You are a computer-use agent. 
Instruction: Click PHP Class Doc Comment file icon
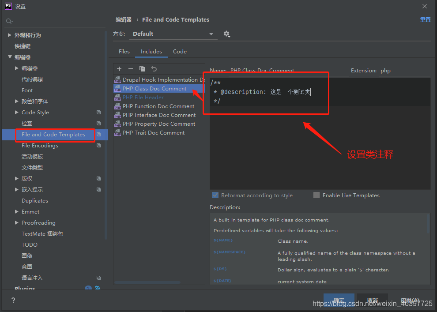point(117,89)
